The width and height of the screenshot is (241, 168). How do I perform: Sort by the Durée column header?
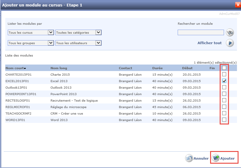click(157, 68)
